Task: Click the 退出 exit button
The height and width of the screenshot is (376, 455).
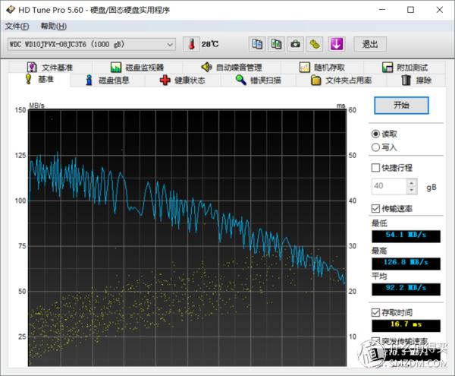Action: click(369, 44)
